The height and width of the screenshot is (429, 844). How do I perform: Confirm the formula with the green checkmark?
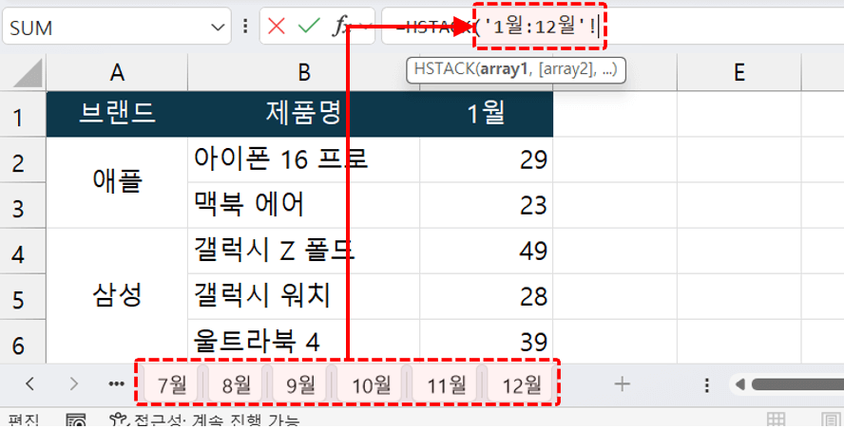coord(309,26)
